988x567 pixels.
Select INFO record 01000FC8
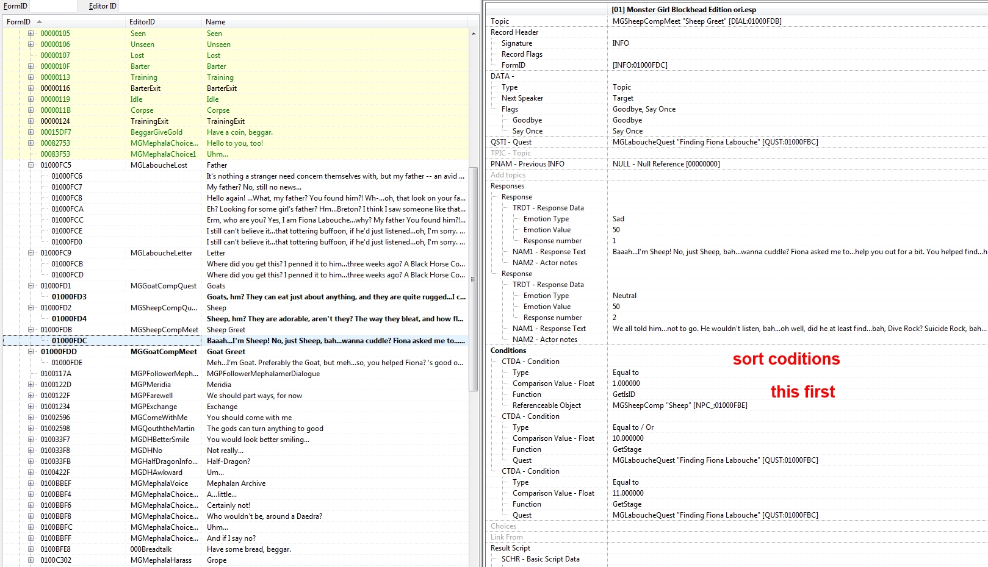tap(236, 198)
